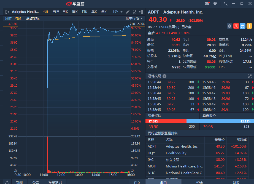Toggle the 均线 average line
This screenshot has height=184, width=254.
[18, 18]
